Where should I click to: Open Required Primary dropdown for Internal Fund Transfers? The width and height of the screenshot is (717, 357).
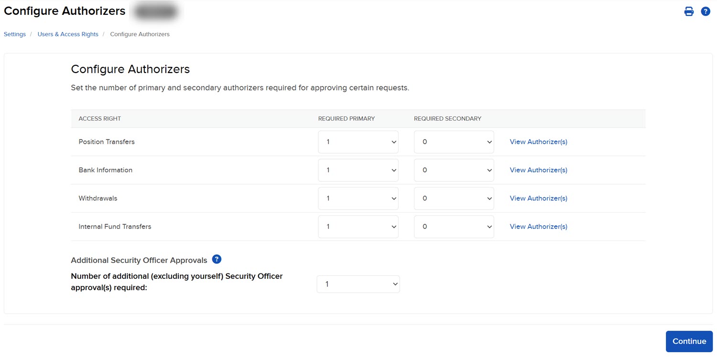(x=358, y=226)
